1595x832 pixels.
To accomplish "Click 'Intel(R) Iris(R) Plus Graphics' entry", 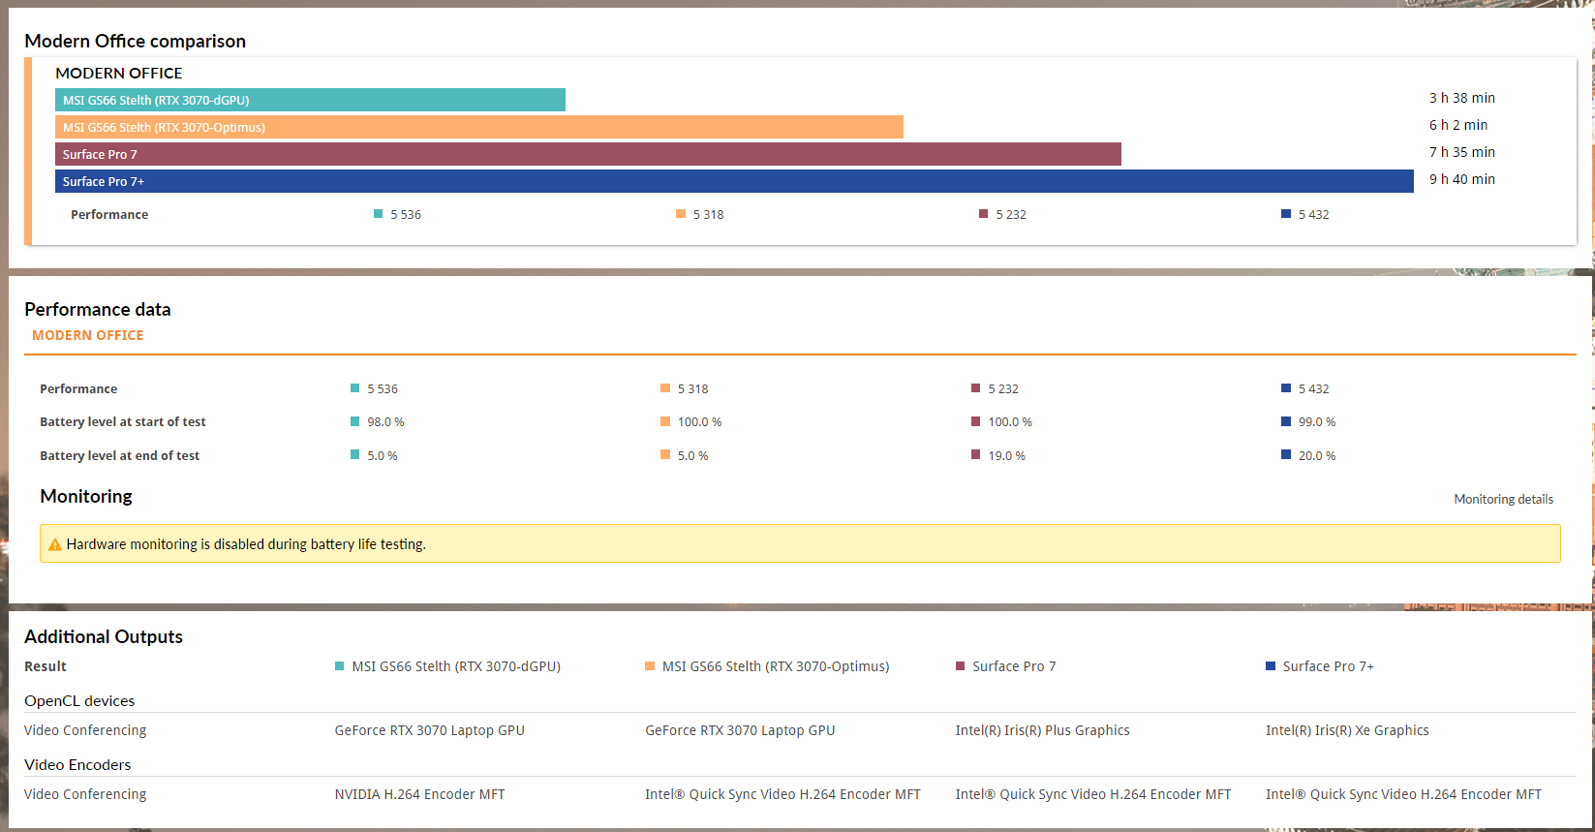I will (1042, 730).
